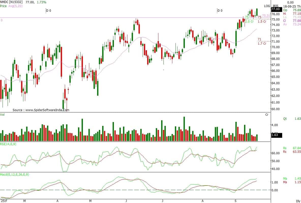
Task: Select the Price legend label
Action: click(4, 6)
